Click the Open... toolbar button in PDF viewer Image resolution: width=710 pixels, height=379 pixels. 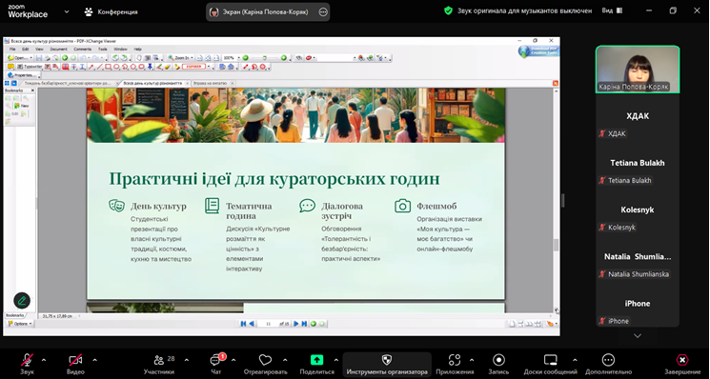point(19,58)
